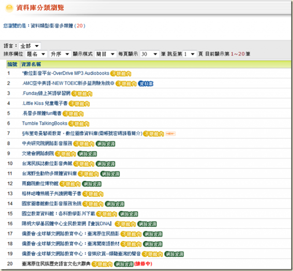
Task: Click 網路資源 badge on 國家圖書館 row
Action: pos(115,204)
